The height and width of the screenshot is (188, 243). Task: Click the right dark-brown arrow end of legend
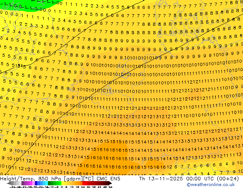pyautogui.click(x=110, y=183)
